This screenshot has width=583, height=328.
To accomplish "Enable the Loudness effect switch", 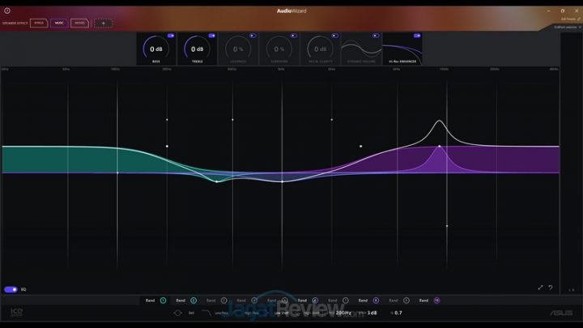I will [x=253, y=36].
